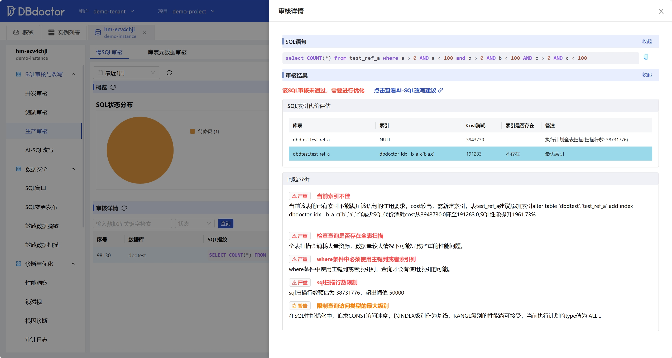The width and height of the screenshot is (672, 358).
Task: Collapse SQL审核与改写 sidebar group
Action: (x=73, y=74)
